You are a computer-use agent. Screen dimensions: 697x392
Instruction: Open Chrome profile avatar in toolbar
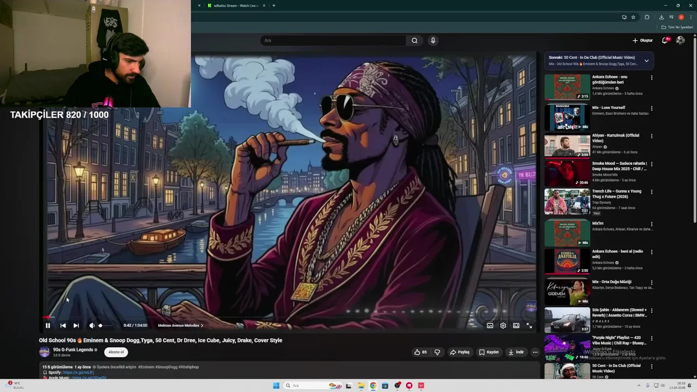click(x=681, y=17)
